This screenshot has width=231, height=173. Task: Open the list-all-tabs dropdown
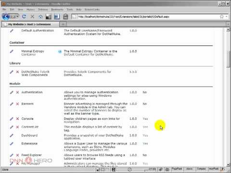click(228, 25)
